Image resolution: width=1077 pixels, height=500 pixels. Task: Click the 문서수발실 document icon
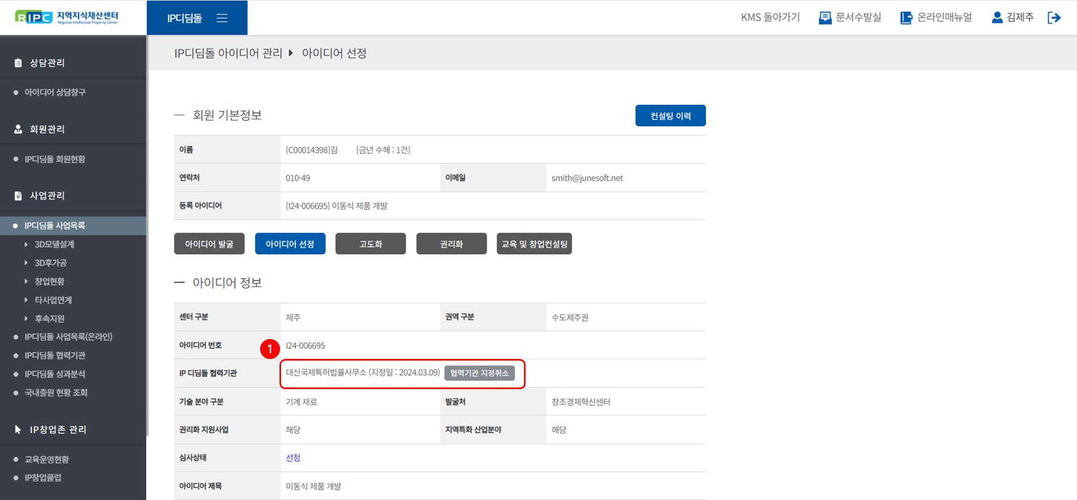click(824, 18)
